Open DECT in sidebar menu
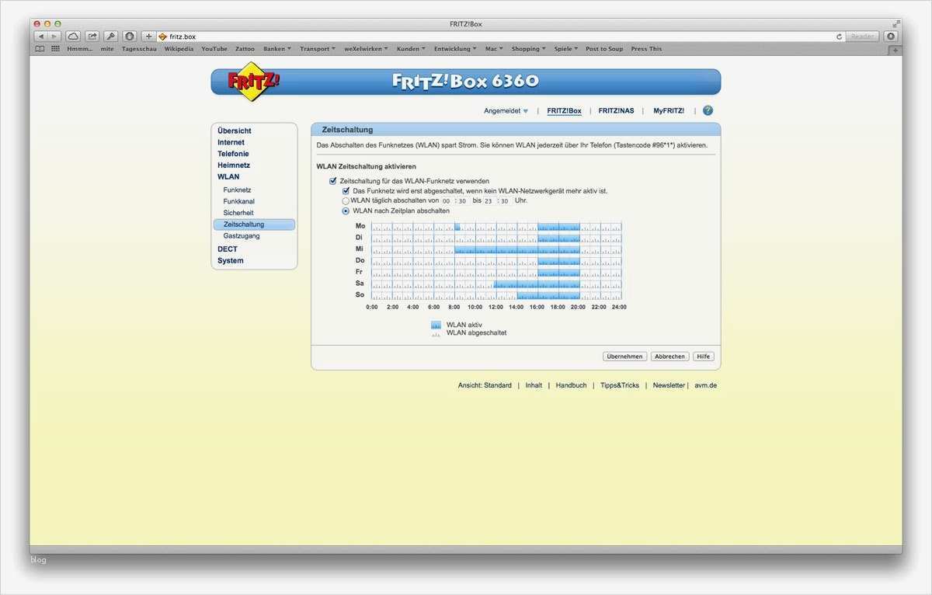 coord(228,249)
